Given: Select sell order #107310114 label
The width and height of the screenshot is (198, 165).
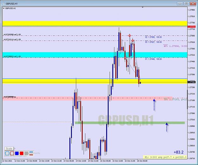Looking at the screenshot, I should [12, 40].
